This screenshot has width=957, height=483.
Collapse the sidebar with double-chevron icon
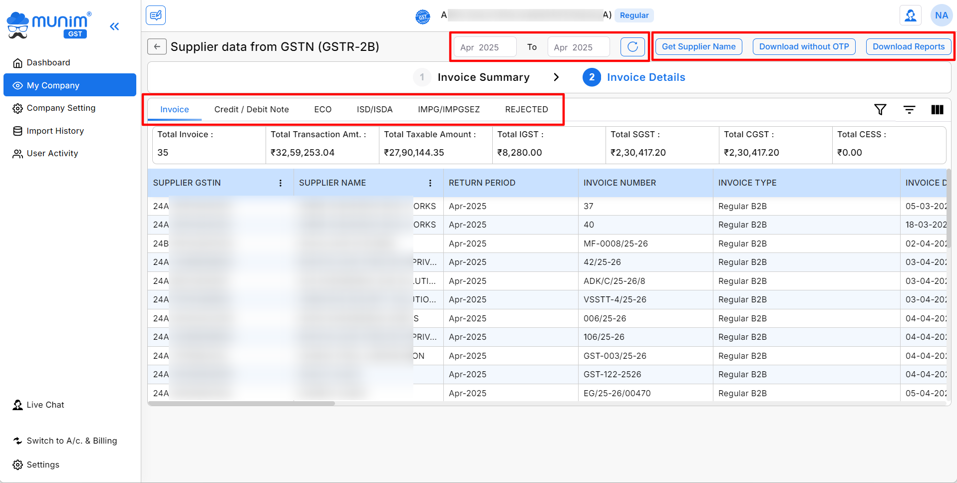click(x=114, y=26)
